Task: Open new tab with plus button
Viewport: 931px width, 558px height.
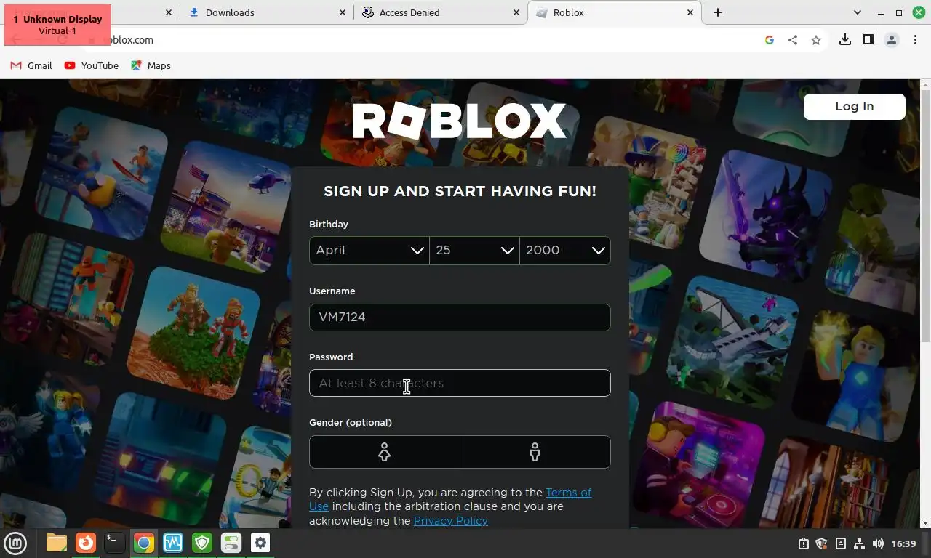Action: pos(718,12)
